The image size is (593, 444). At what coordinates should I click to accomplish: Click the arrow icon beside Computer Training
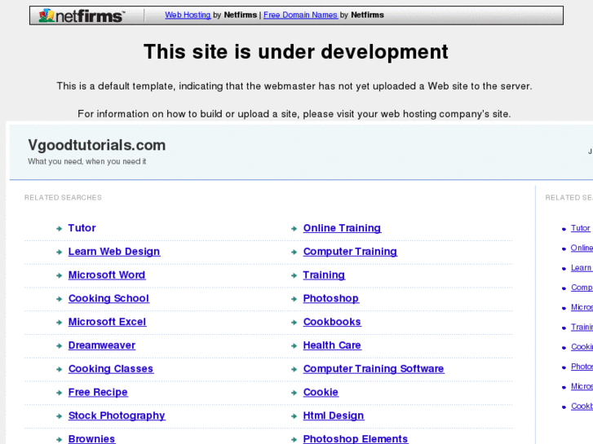point(294,252)
